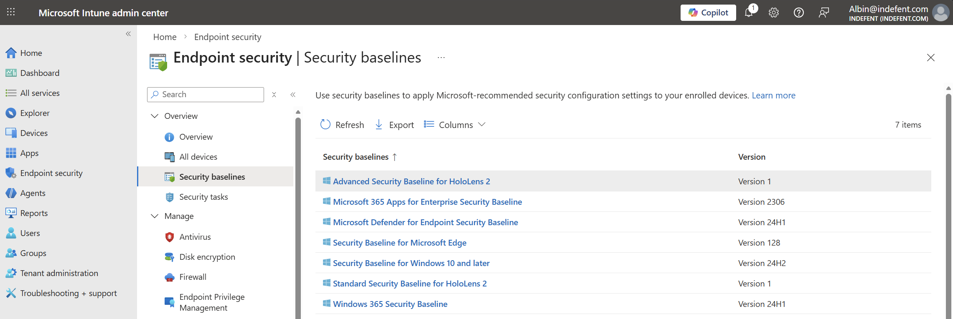This screenshot has height=319, width=953.
Task: Export the security baselines list
Action: click(x=394, y=125)
